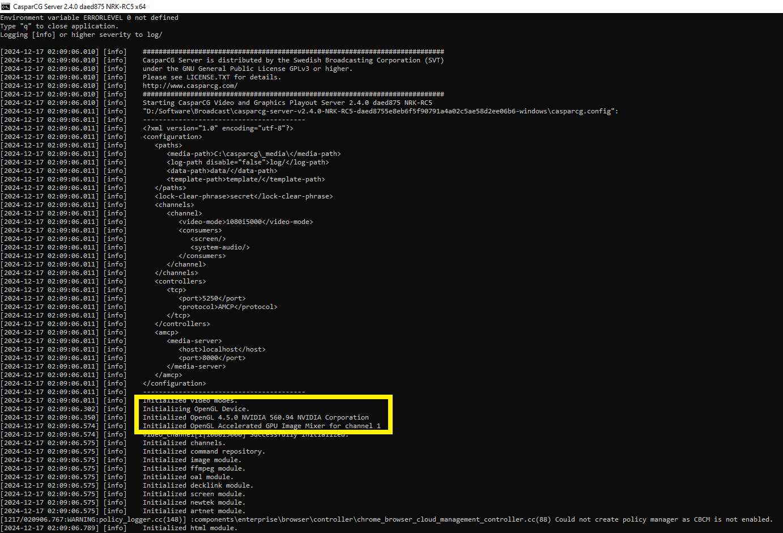Viewport: 783px width, 533px height.
Task: Click the 'Initialized ffmpeg module.' line
Action: coord(194,468)
